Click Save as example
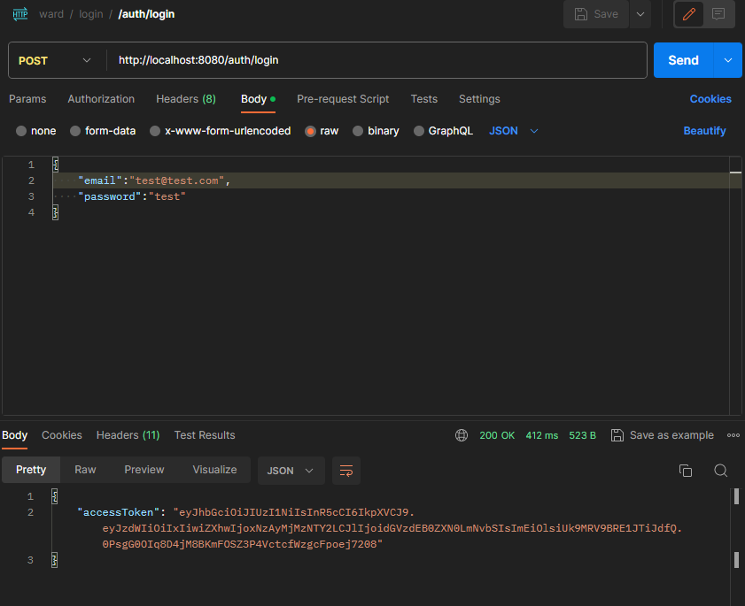 [x=663, y=435]
